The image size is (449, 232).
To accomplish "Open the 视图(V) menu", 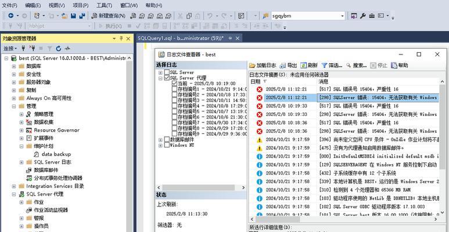I will 57,5.
